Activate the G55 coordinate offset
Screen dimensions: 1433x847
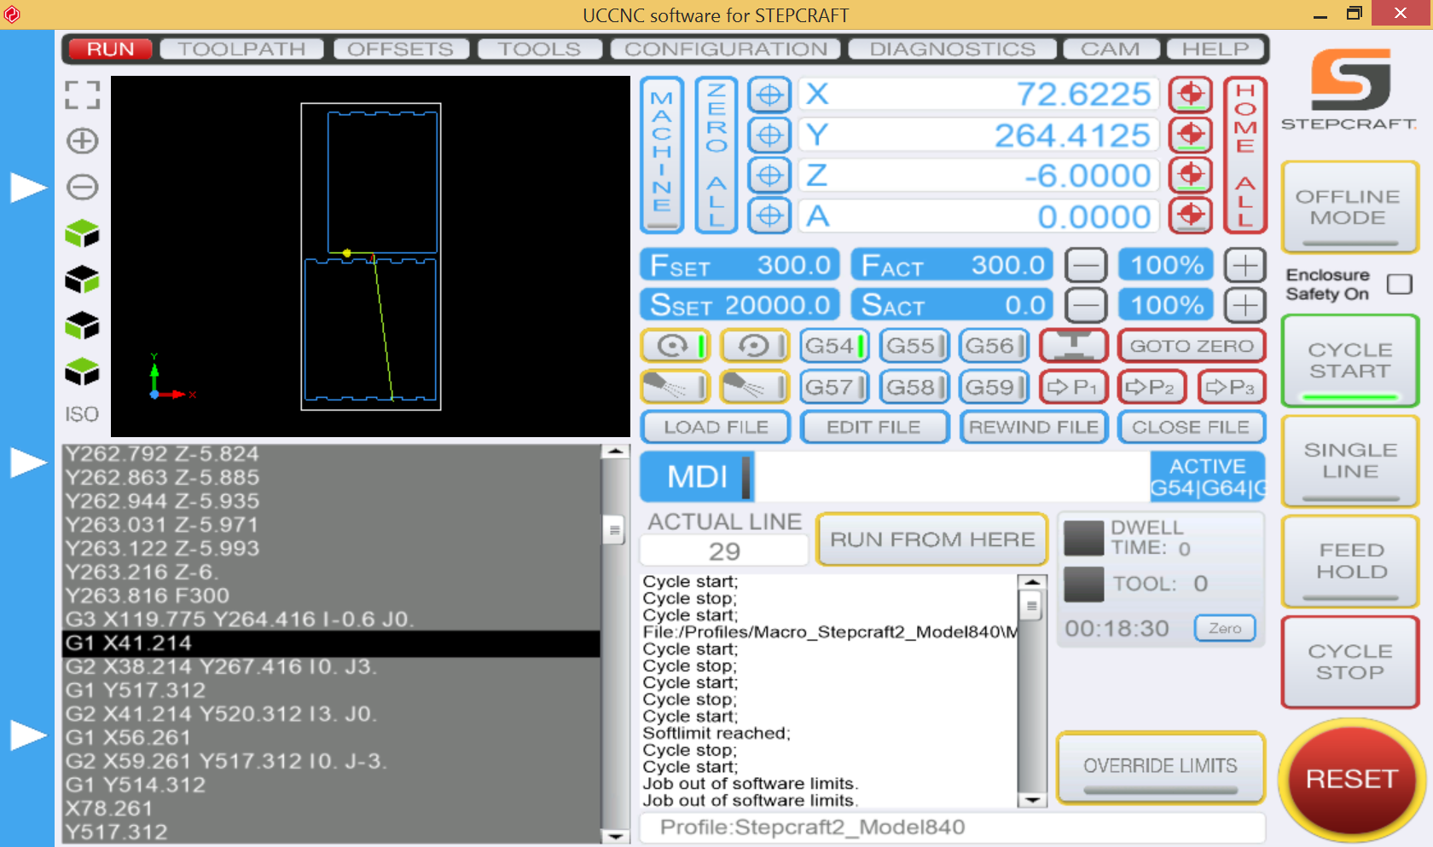914,346
